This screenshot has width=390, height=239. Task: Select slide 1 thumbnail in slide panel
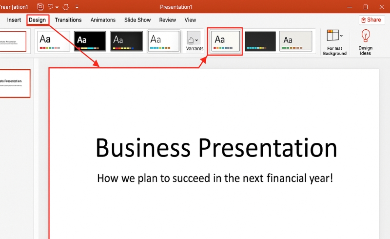15,83
